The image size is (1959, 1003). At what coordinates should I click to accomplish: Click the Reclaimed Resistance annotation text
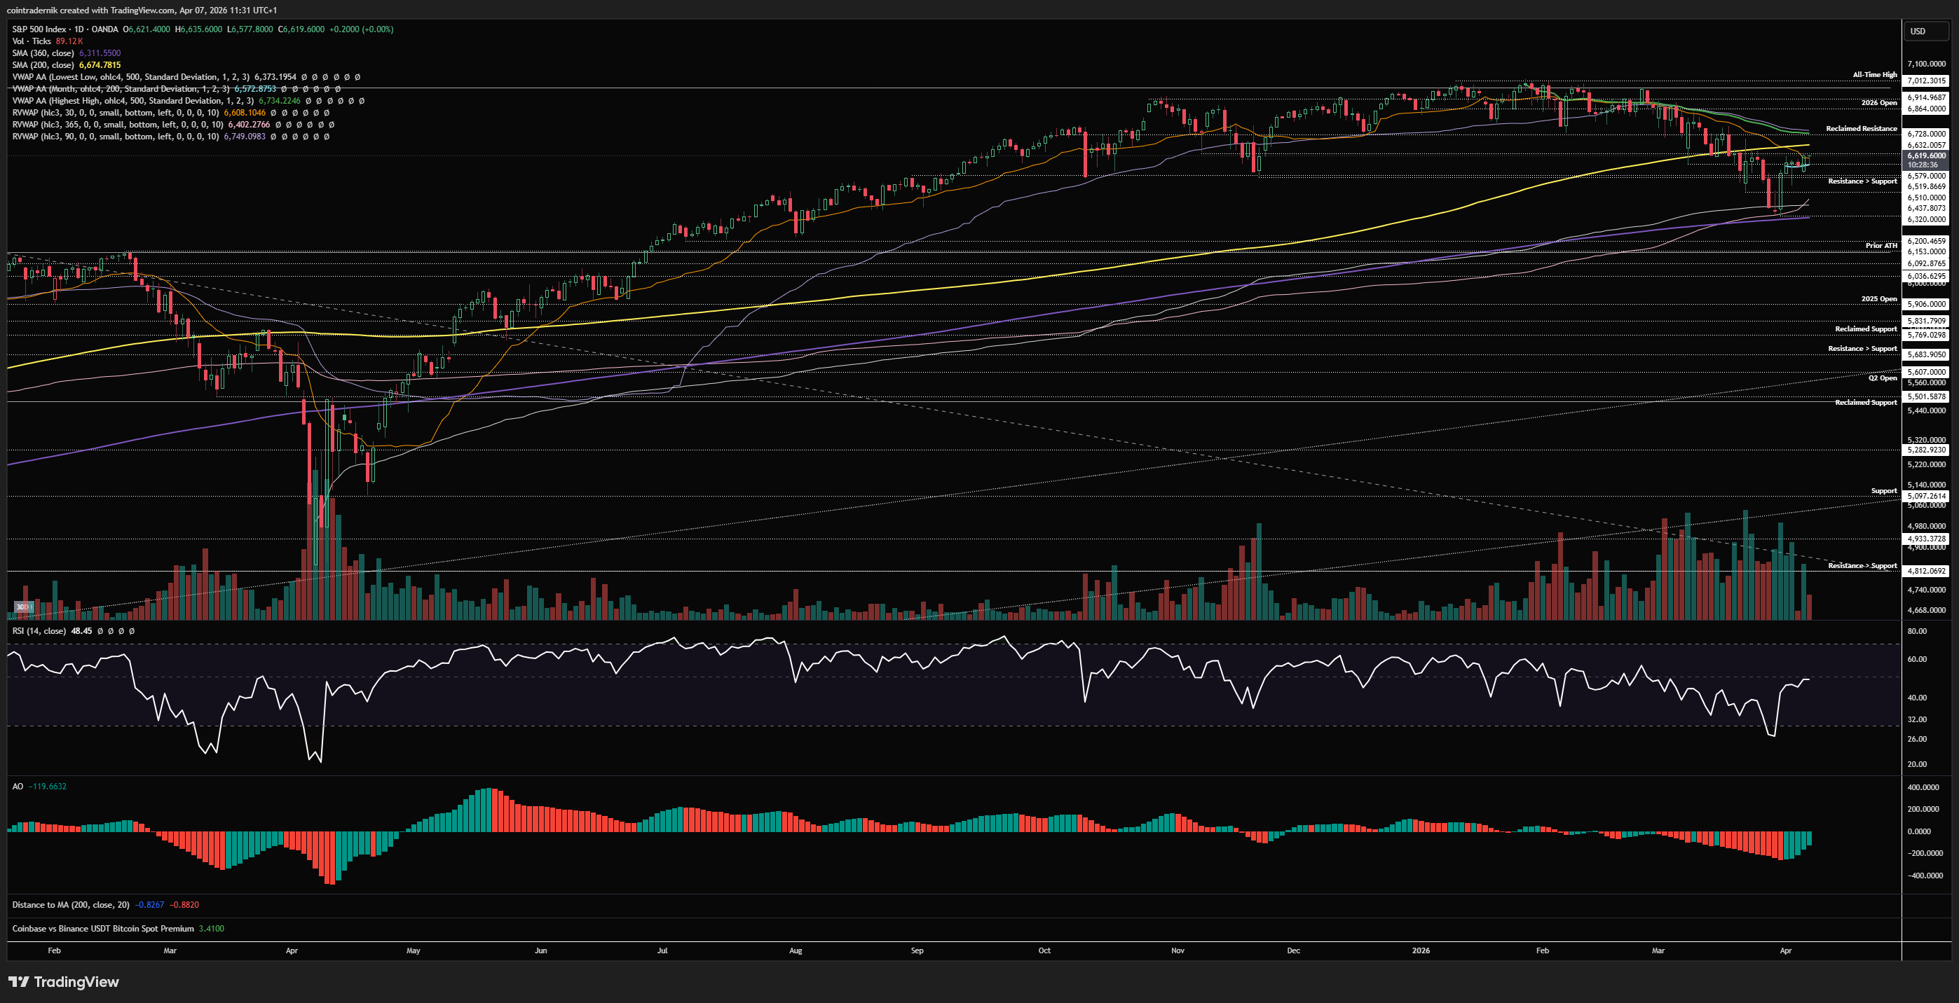[x=1861, y=128]
